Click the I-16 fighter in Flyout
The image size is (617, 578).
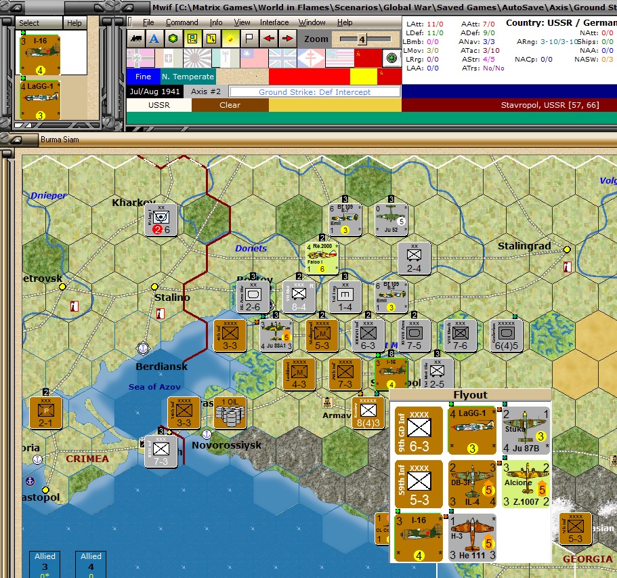pos(419,538)
